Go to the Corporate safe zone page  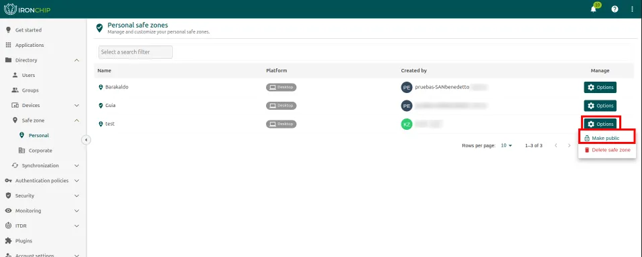pos(40,151)
